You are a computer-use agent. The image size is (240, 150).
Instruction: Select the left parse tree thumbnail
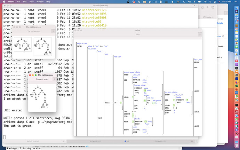23,44
